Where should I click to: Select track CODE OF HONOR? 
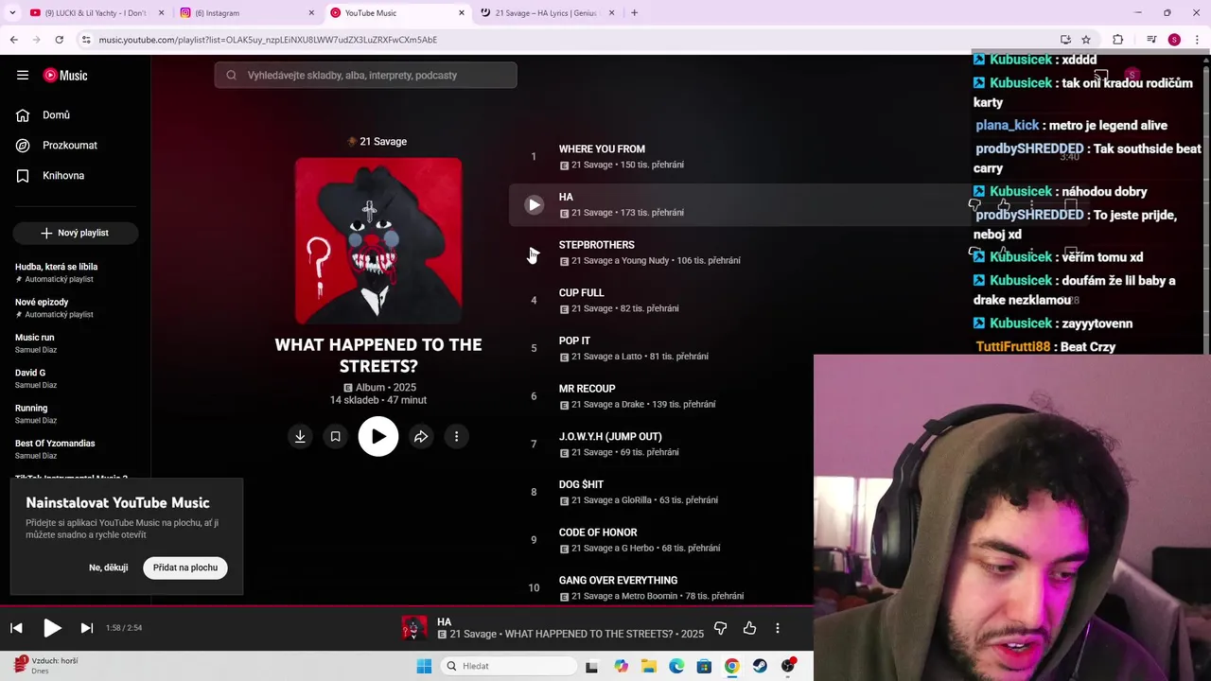[x=598, y=533]
